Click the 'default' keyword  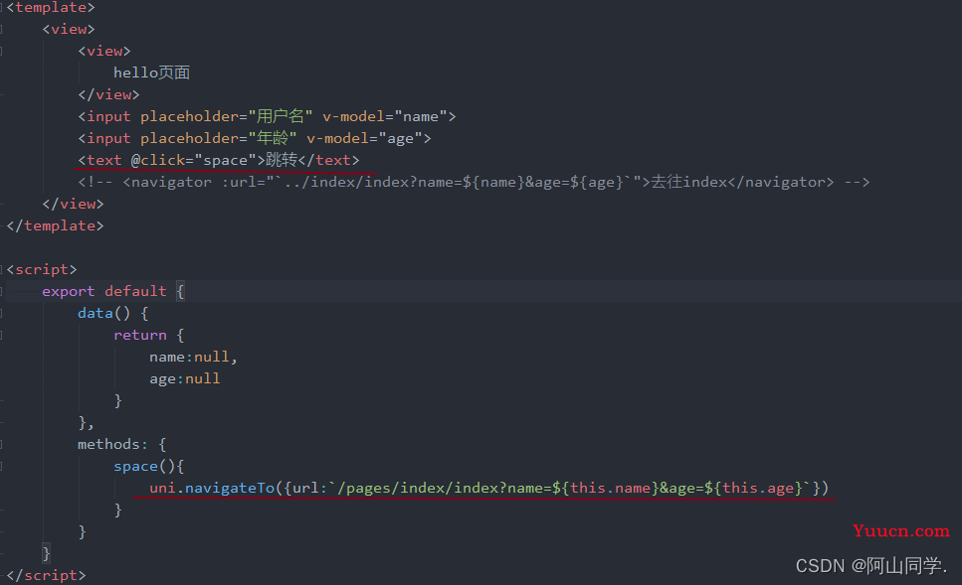pos(135,291)
